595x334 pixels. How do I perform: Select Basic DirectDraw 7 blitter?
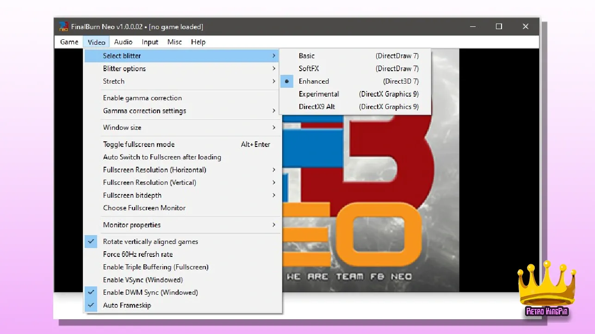point(355,56)
